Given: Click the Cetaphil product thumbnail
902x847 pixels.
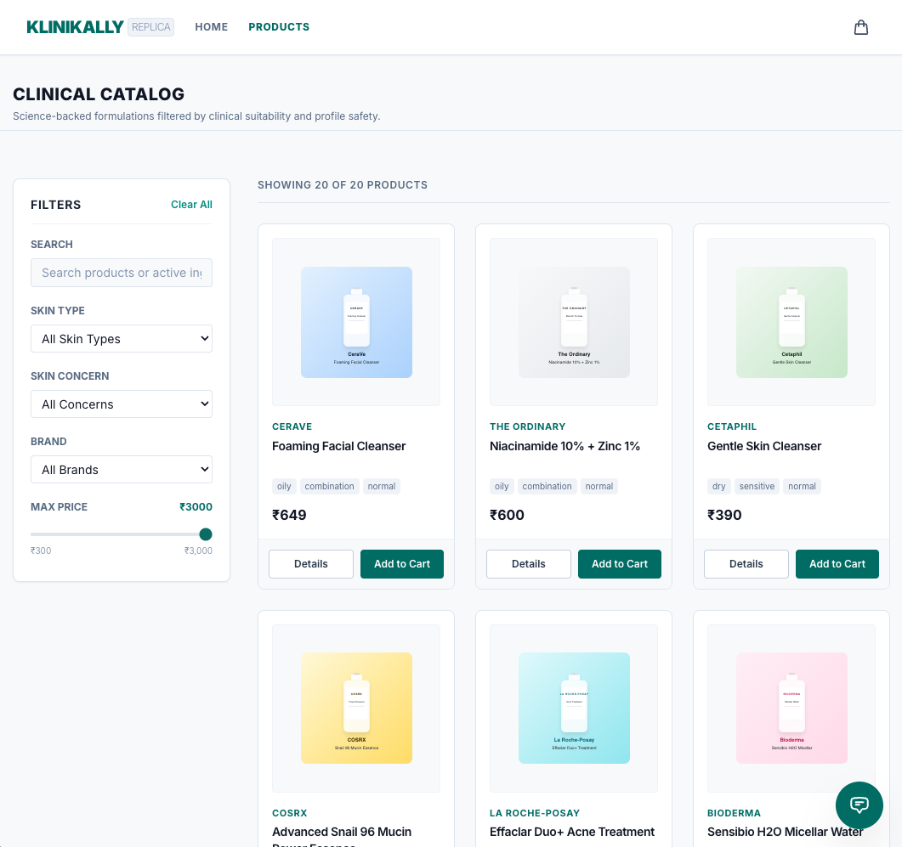Looking at the screenshot, I should point(791,322).
